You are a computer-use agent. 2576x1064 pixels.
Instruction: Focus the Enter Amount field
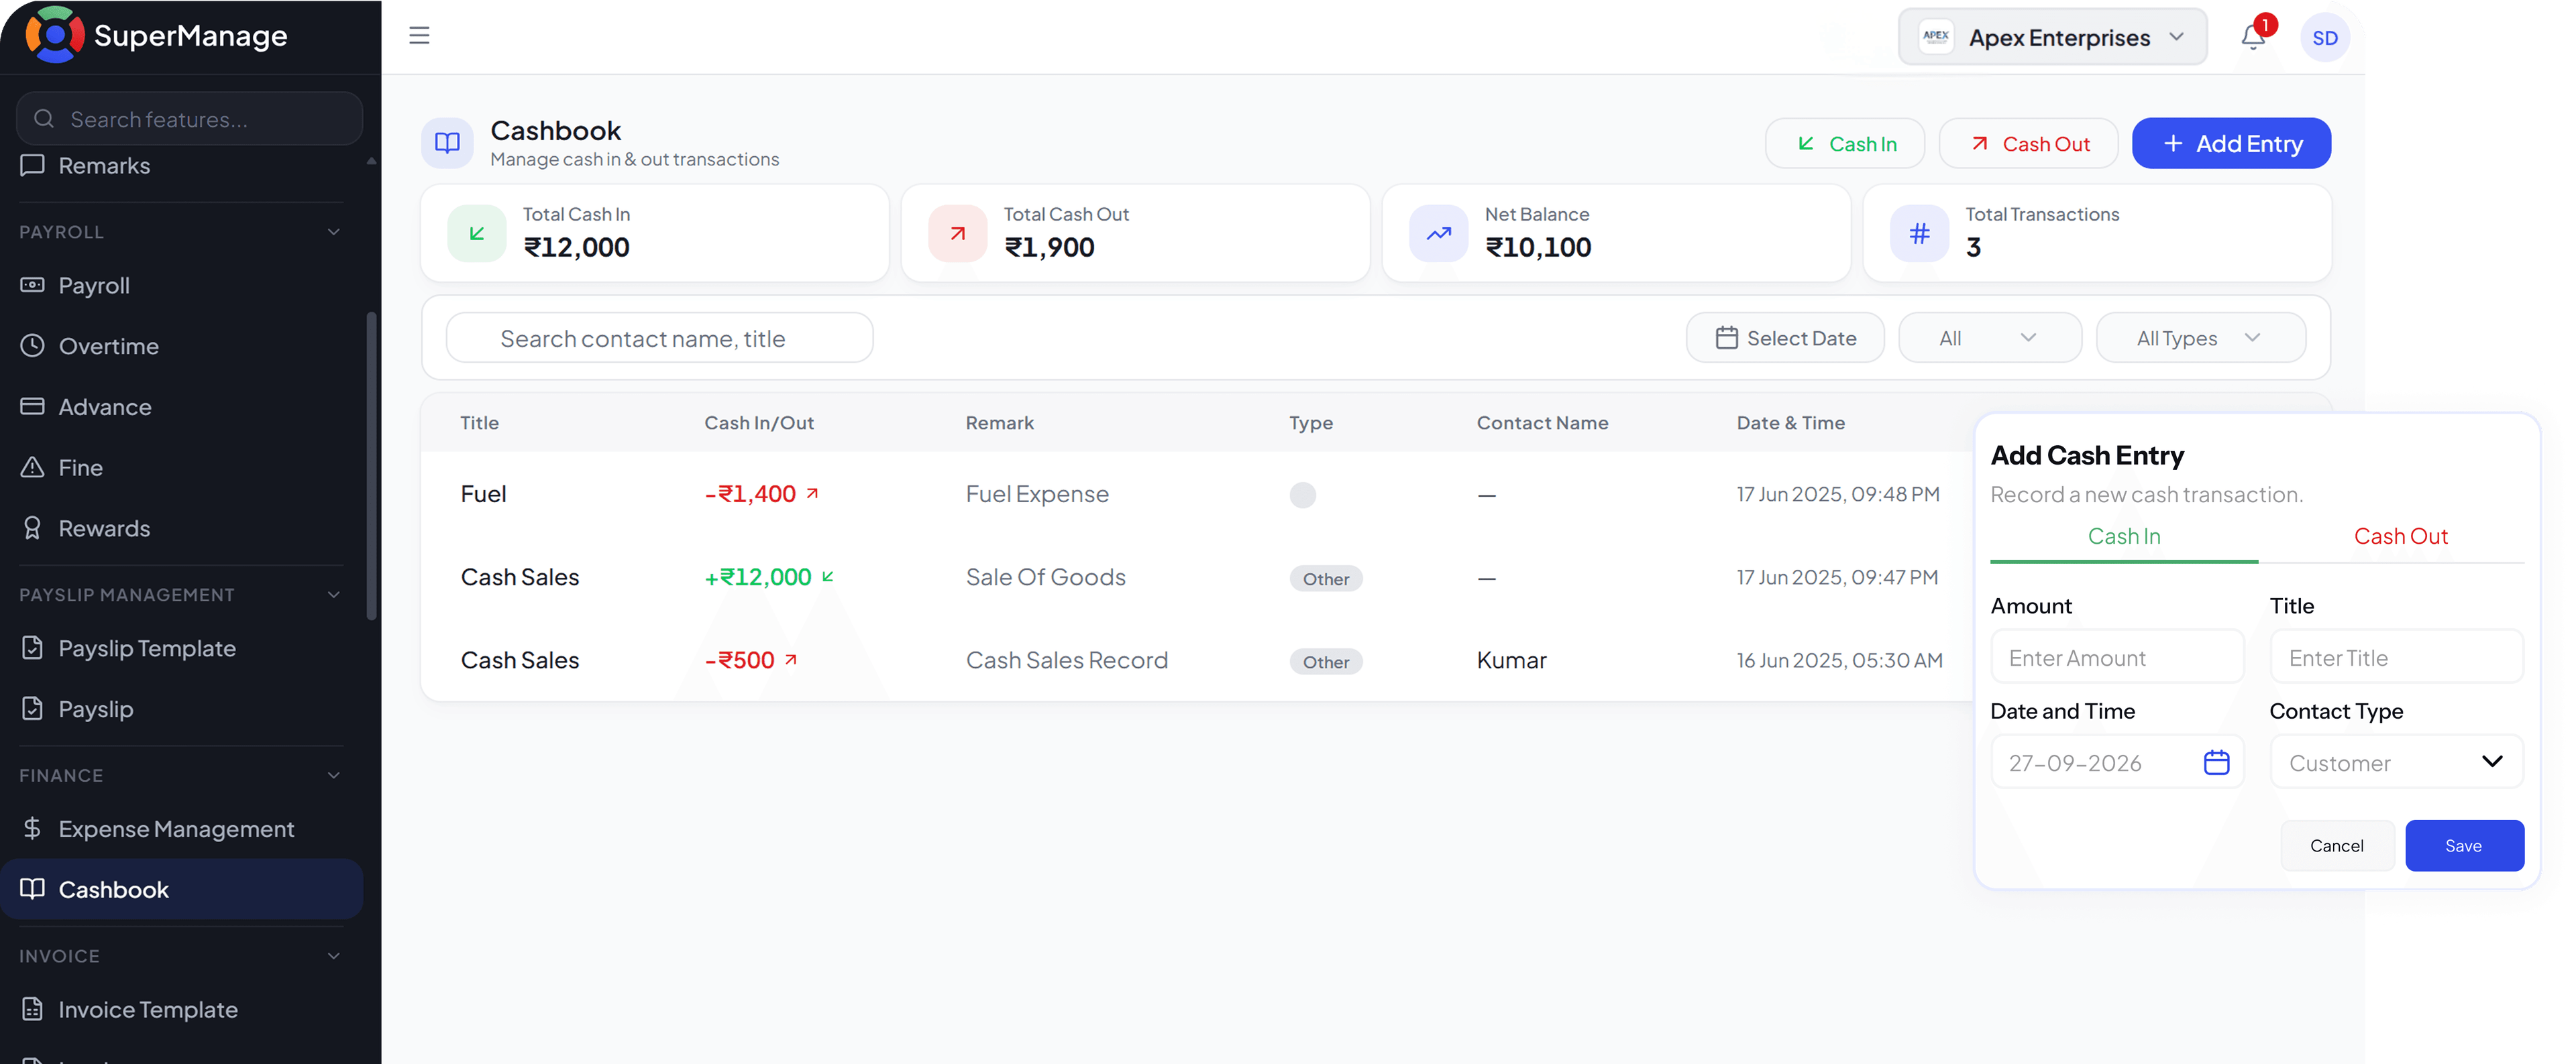coord(2116,658)
